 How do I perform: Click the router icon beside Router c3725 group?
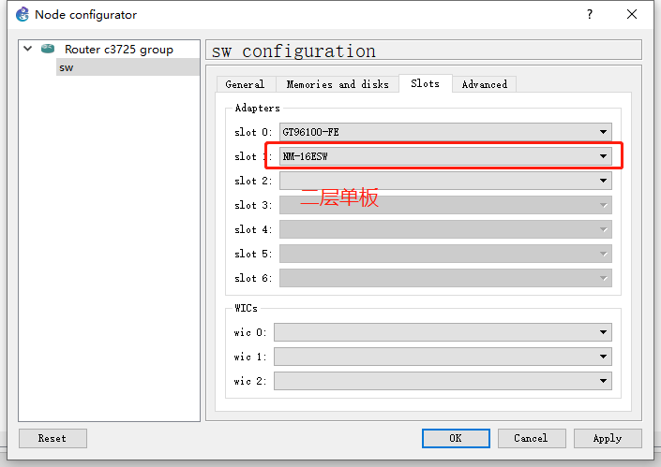[x=48, y=50]
